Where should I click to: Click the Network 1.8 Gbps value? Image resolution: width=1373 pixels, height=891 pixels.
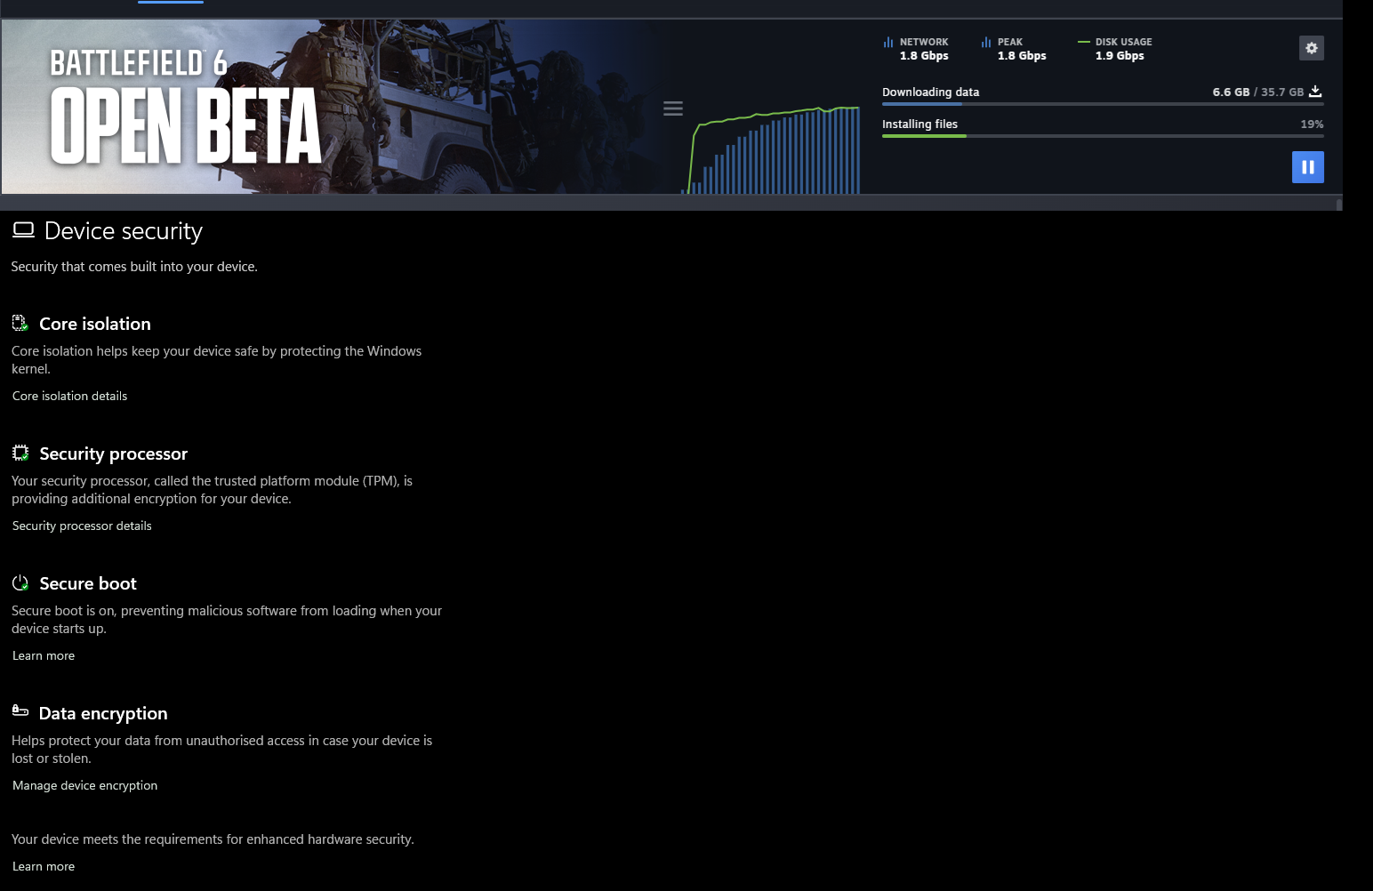(x=924, y=55)
